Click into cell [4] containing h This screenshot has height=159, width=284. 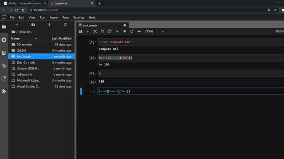click(x=191, y=73)
